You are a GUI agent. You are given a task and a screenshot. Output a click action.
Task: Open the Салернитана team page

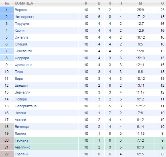(26, 106)
